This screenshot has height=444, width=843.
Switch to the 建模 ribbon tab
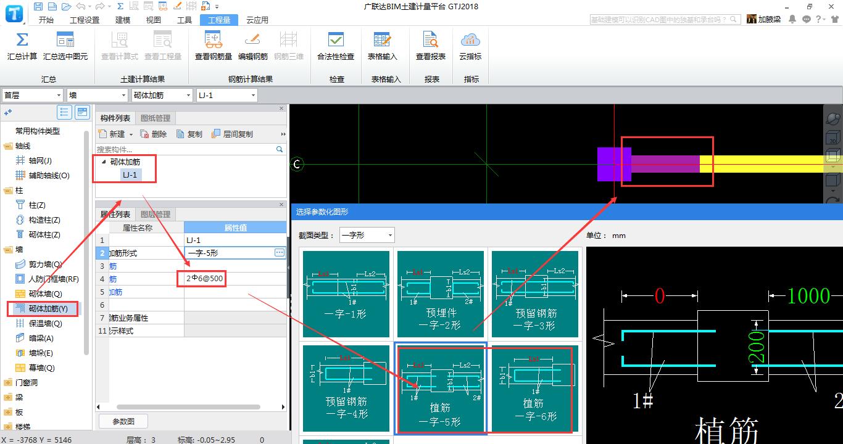coord(123,20)
